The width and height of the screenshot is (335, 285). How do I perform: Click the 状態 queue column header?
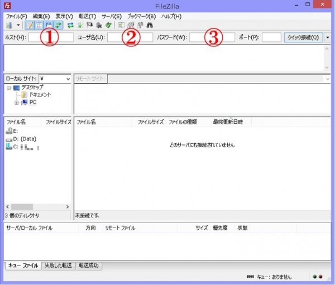click(266, 228)
